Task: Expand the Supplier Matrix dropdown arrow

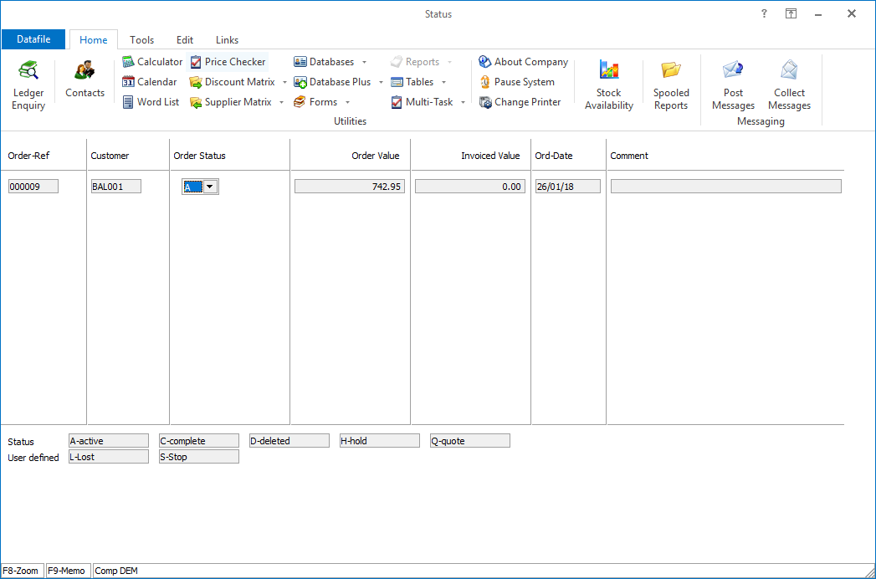Action: tap(282, 103)
